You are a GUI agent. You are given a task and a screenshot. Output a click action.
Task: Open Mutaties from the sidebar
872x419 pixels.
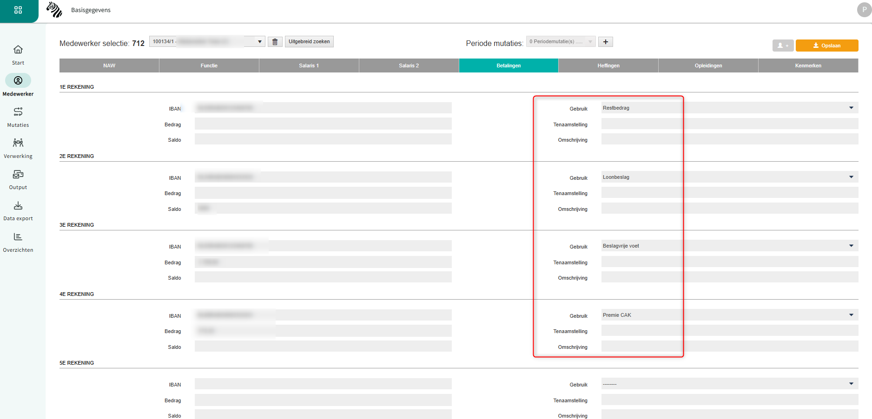click(18, 117)
